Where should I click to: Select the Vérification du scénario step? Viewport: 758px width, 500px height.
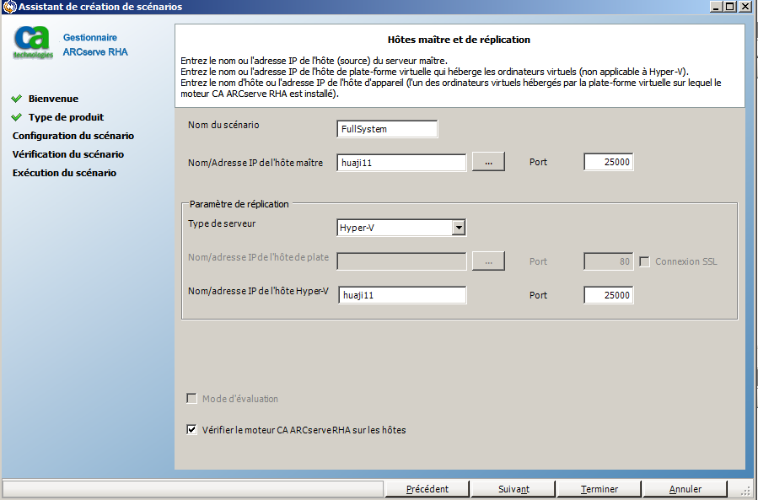(x=67, y=154)
